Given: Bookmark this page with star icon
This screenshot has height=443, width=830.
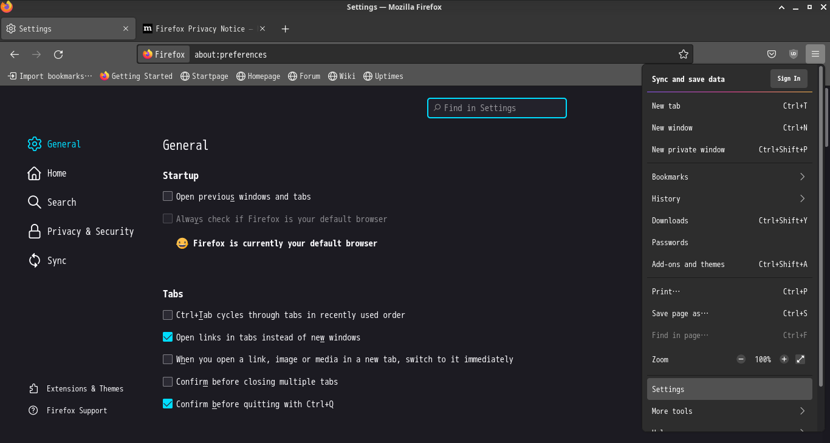Looking at the screenshot, I should tap(684, 55).
